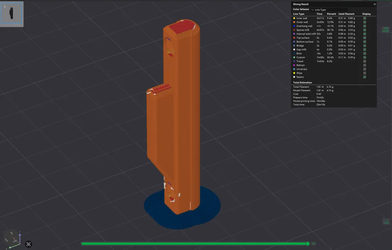392x250 pixels.
Task: Click the Outer wall orange color swatch
Action: click(x=294, y=22)
